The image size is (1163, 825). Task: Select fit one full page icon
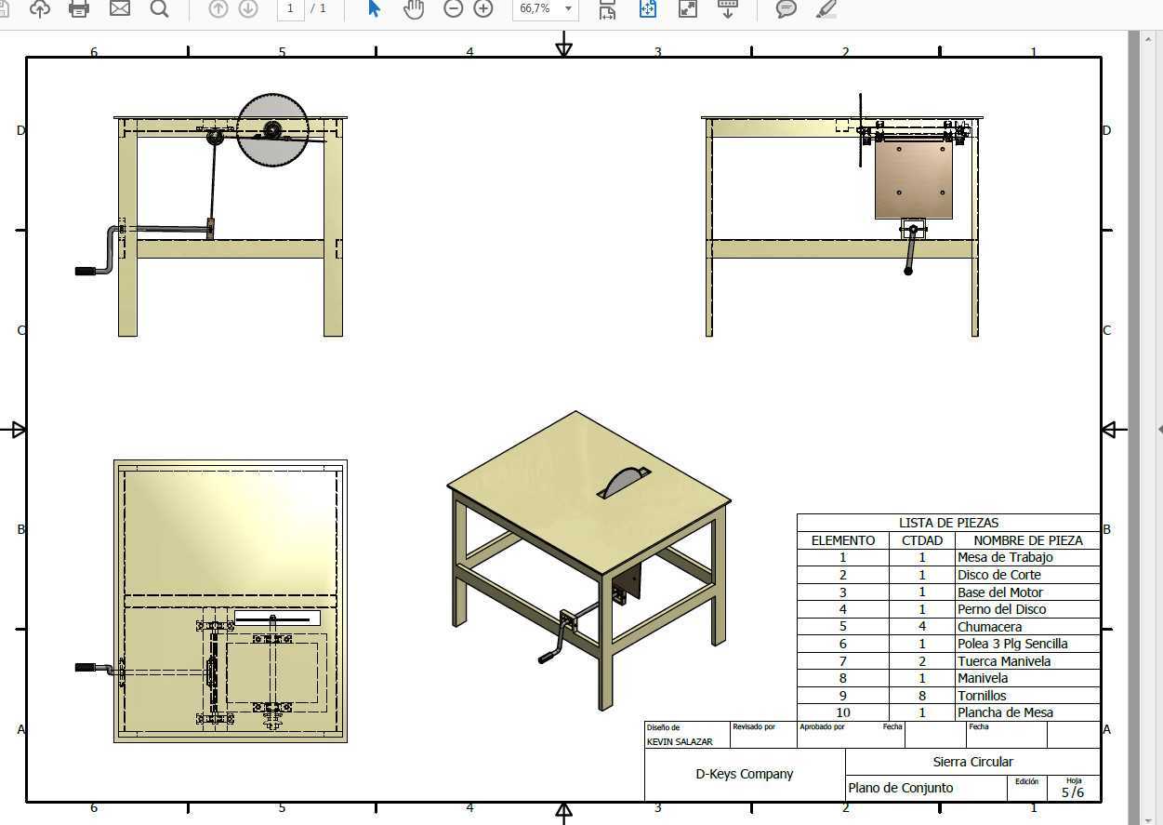pos(647,8)
